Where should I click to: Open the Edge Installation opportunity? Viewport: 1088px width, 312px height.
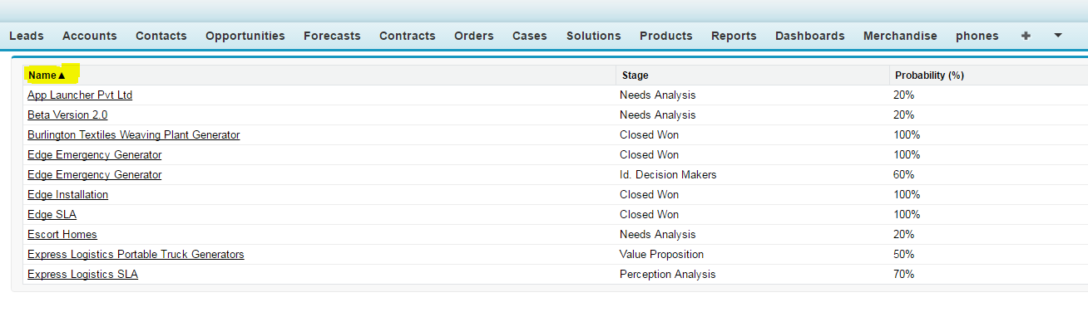pos(68,195)
